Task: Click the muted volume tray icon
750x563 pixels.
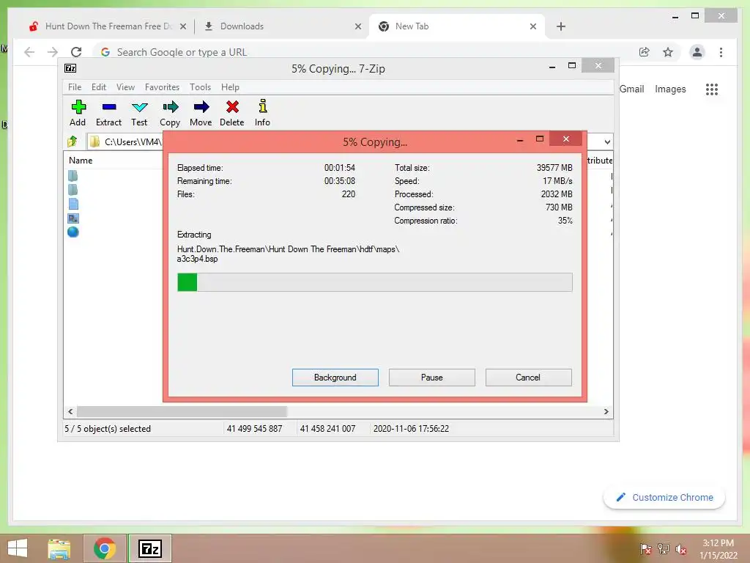Action: coord(681,549)
